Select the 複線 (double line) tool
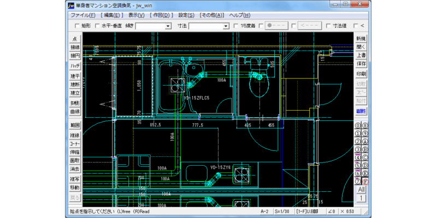The height and width of the screenshot is (218, 437). click(75, 135)
